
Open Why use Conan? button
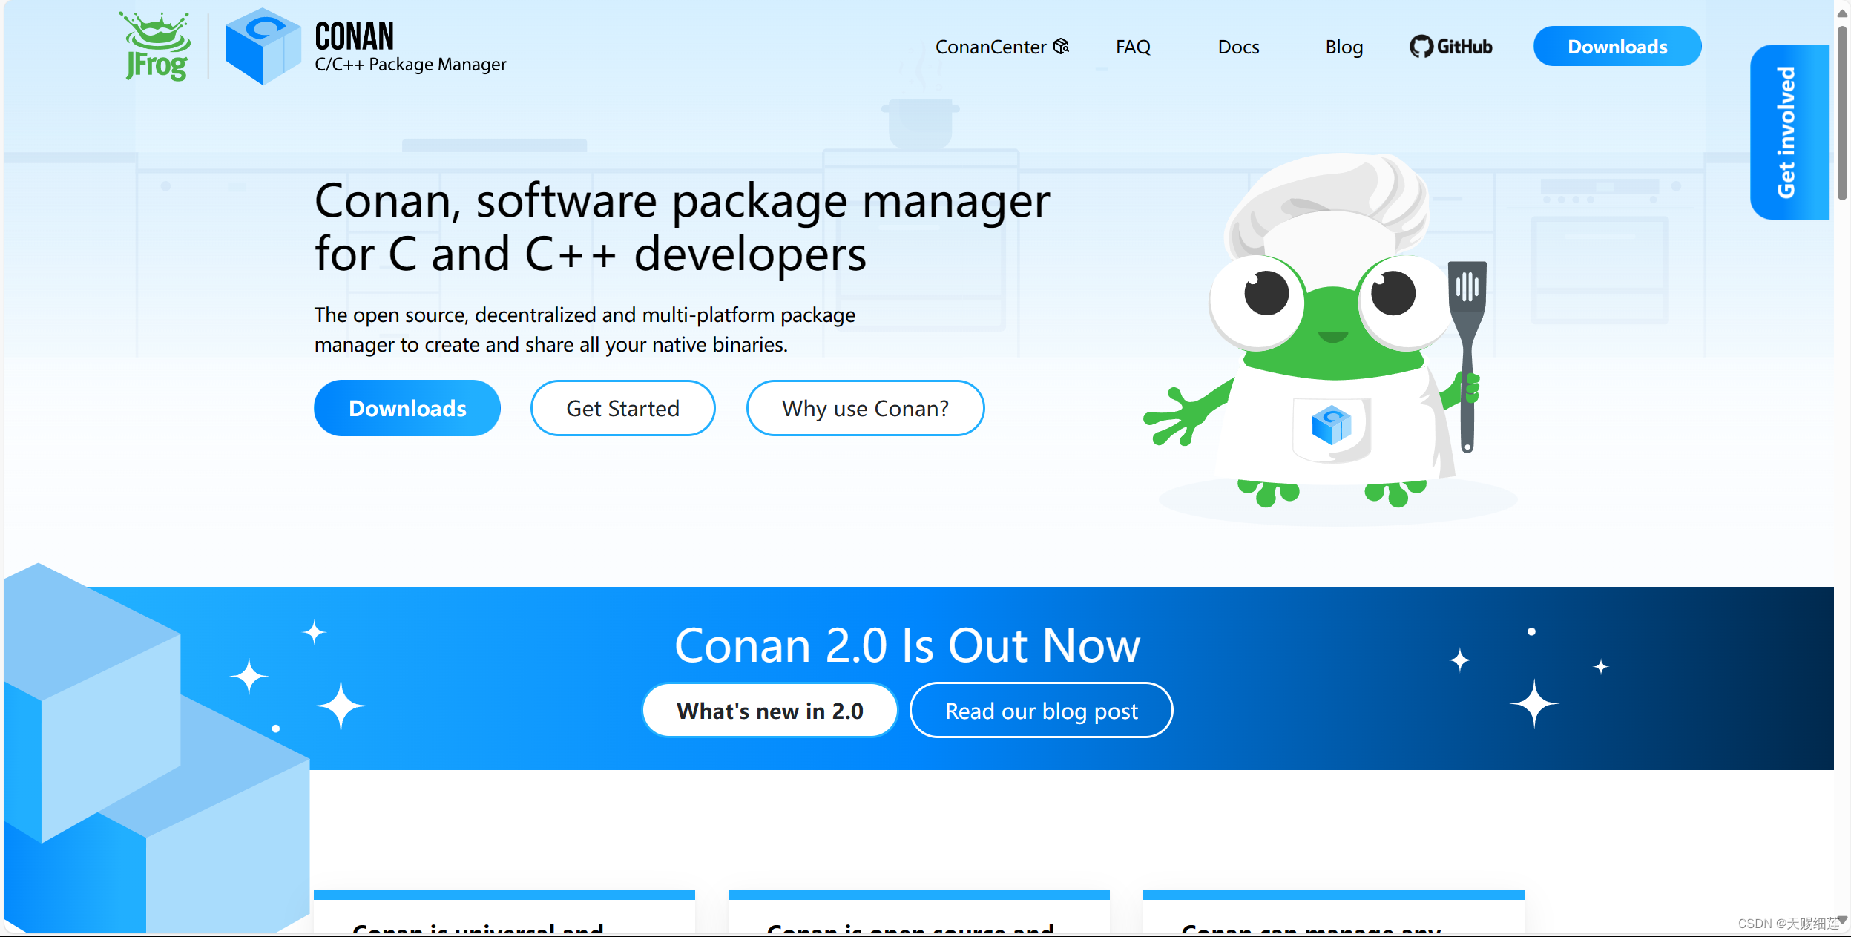pyautogui.click(x=865, y=408)
